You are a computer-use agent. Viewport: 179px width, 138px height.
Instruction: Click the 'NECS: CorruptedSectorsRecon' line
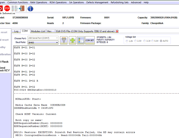pyautogui.click(x=59, y=135)
